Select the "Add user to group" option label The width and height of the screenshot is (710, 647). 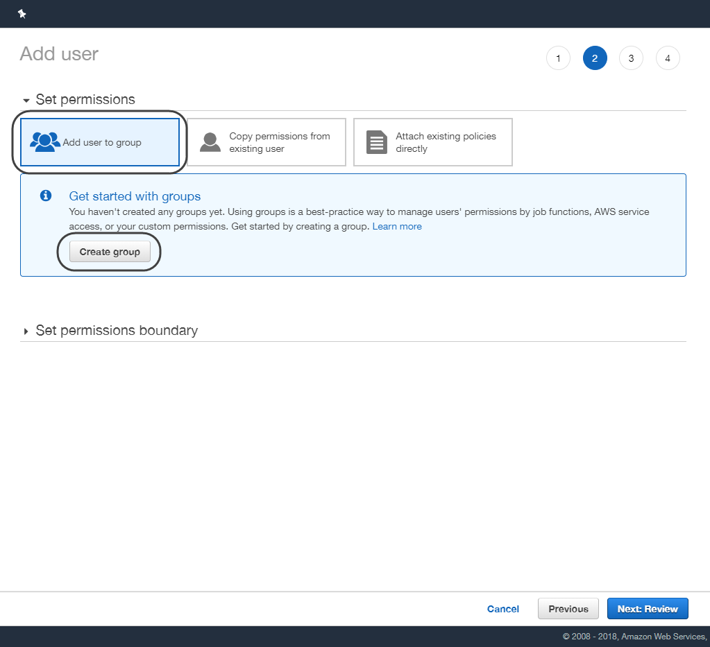coord(102,143)
